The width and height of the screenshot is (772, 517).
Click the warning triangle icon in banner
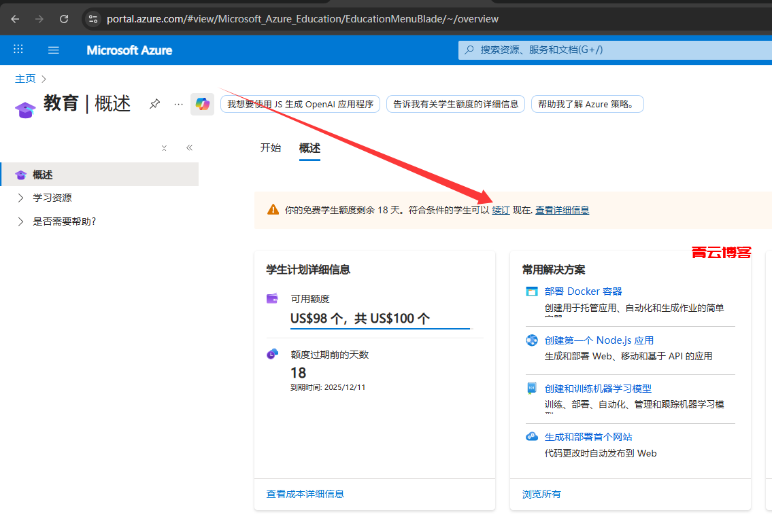[273, 210]
